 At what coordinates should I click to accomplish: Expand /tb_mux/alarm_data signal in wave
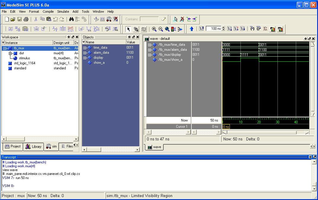pyautogui.click(x=149, y=50)
